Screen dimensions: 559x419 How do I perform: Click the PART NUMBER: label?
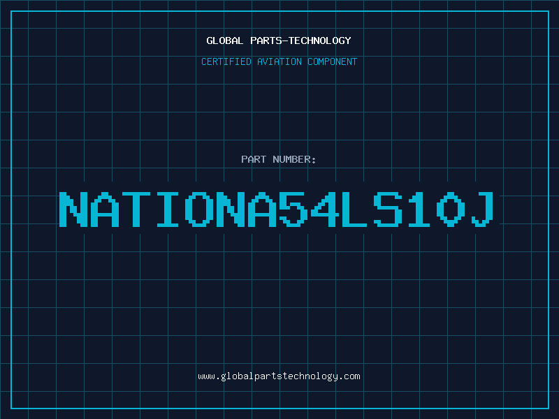(279, 159)
